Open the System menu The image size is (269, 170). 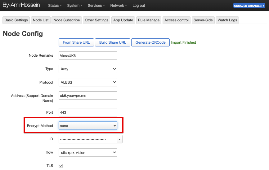pyautogui.click(x=74, y=6)
